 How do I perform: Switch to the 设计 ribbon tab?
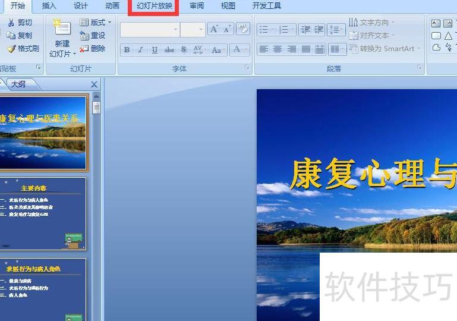coord(81,5)
